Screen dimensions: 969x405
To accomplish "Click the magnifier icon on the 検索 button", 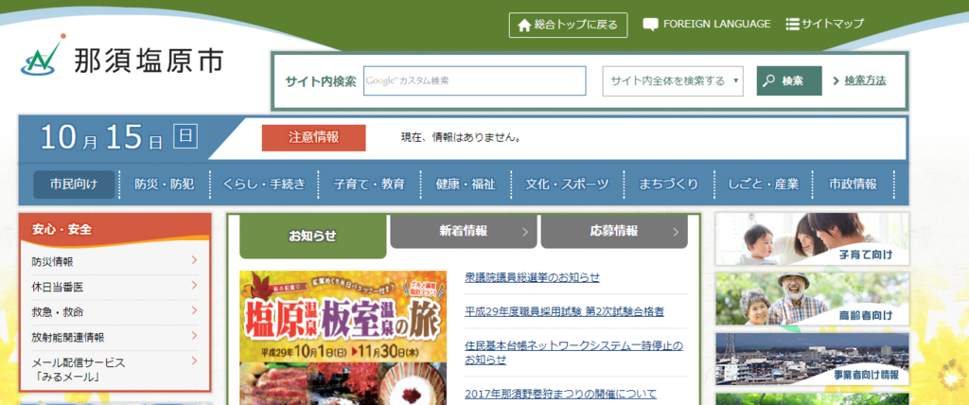I will (768, 81).
